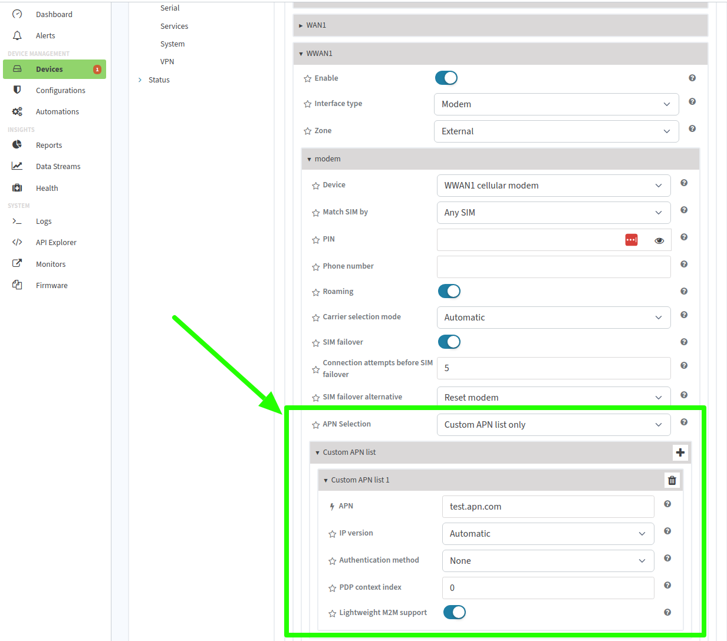727x641 pixels.
Task: Click the Reports pie chart icon
Action: (x=17, y=144)
